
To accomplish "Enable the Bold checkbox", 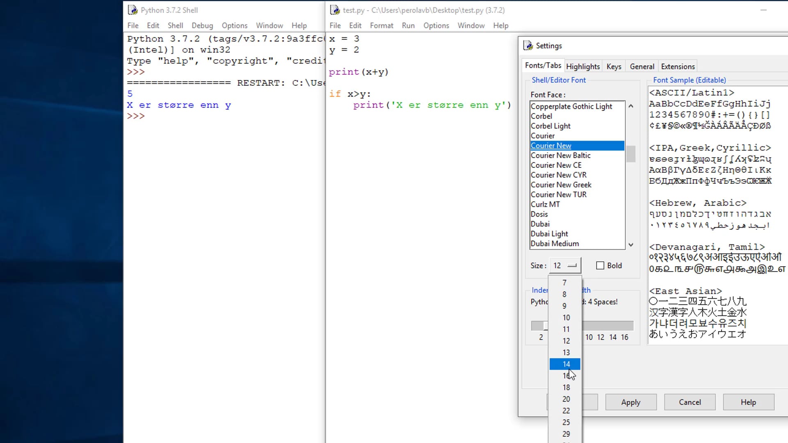I will [600, 265].
